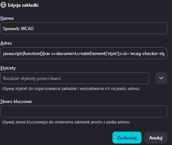Click into the Adres javascript URL field
The width and height of the screenshot is (172, 145).
[x=84, y=53]
